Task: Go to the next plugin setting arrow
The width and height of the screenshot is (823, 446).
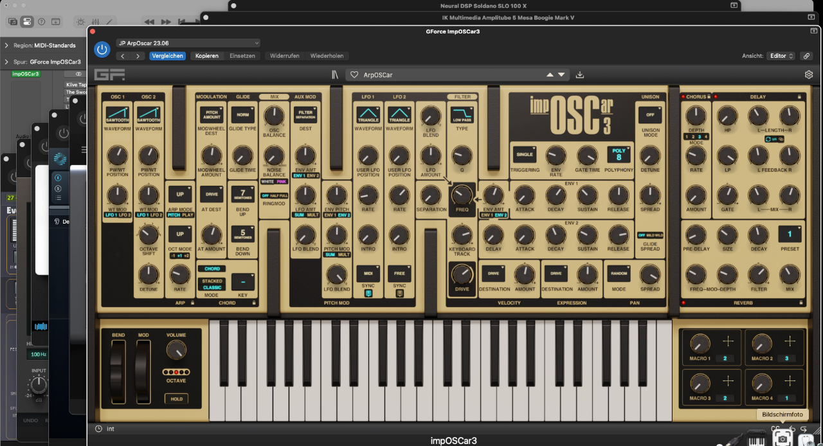Action: pyautogui.click(x=138, y=56)
